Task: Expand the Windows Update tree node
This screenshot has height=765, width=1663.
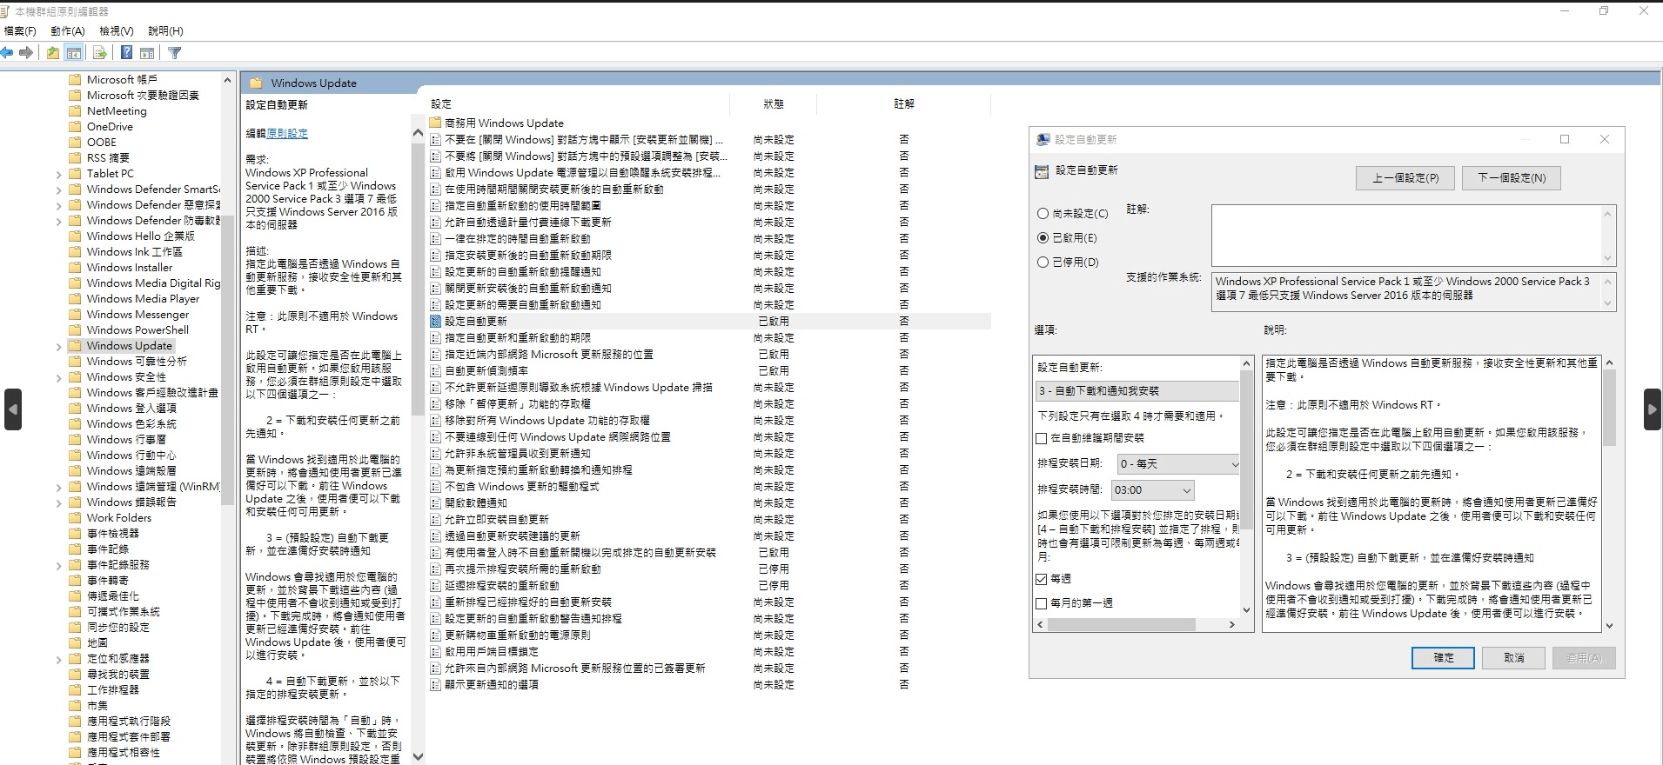Action: coord(59,346)
